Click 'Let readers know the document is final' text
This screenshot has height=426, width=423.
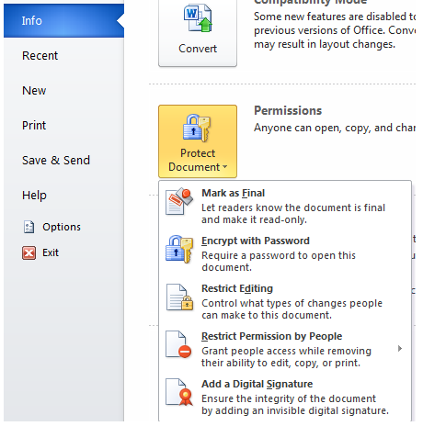point(293,207)
